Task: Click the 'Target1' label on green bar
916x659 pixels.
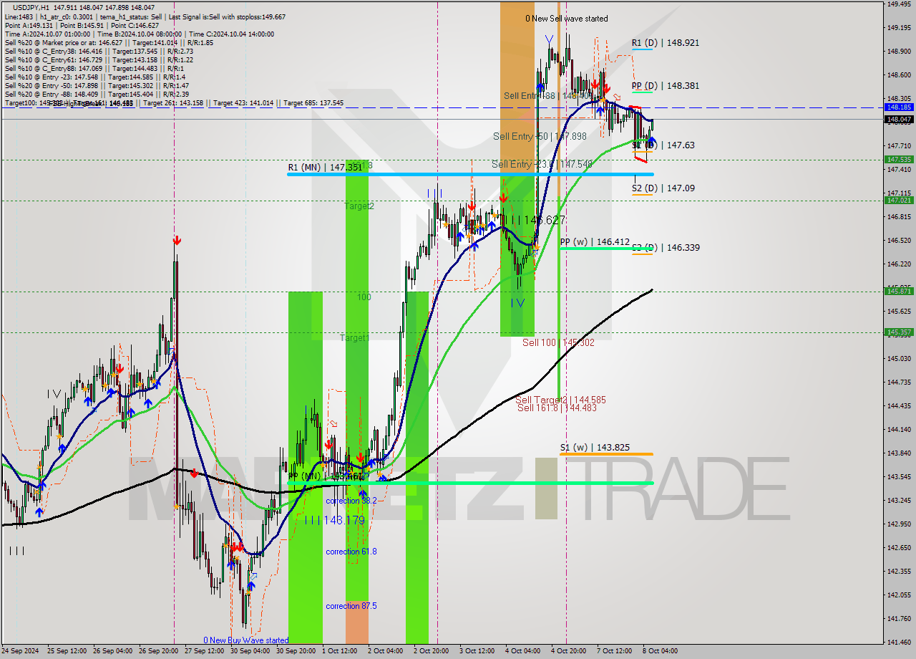Action: 354,338
